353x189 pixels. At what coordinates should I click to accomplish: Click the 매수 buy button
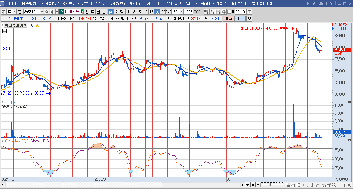point(228,19)
